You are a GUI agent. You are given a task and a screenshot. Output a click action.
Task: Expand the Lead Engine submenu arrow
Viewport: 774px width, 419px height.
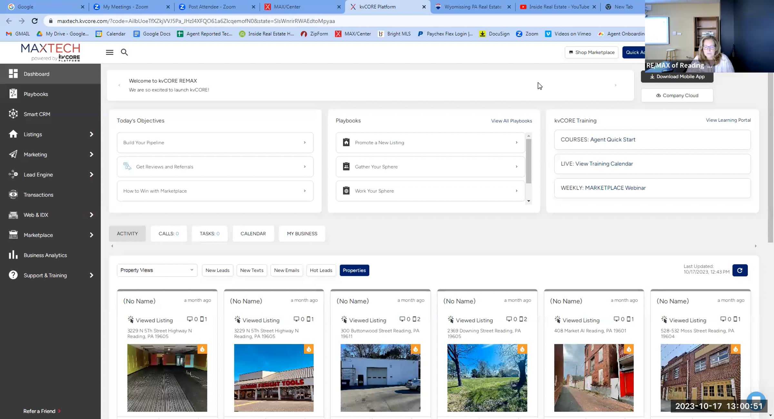coord(91,174)
